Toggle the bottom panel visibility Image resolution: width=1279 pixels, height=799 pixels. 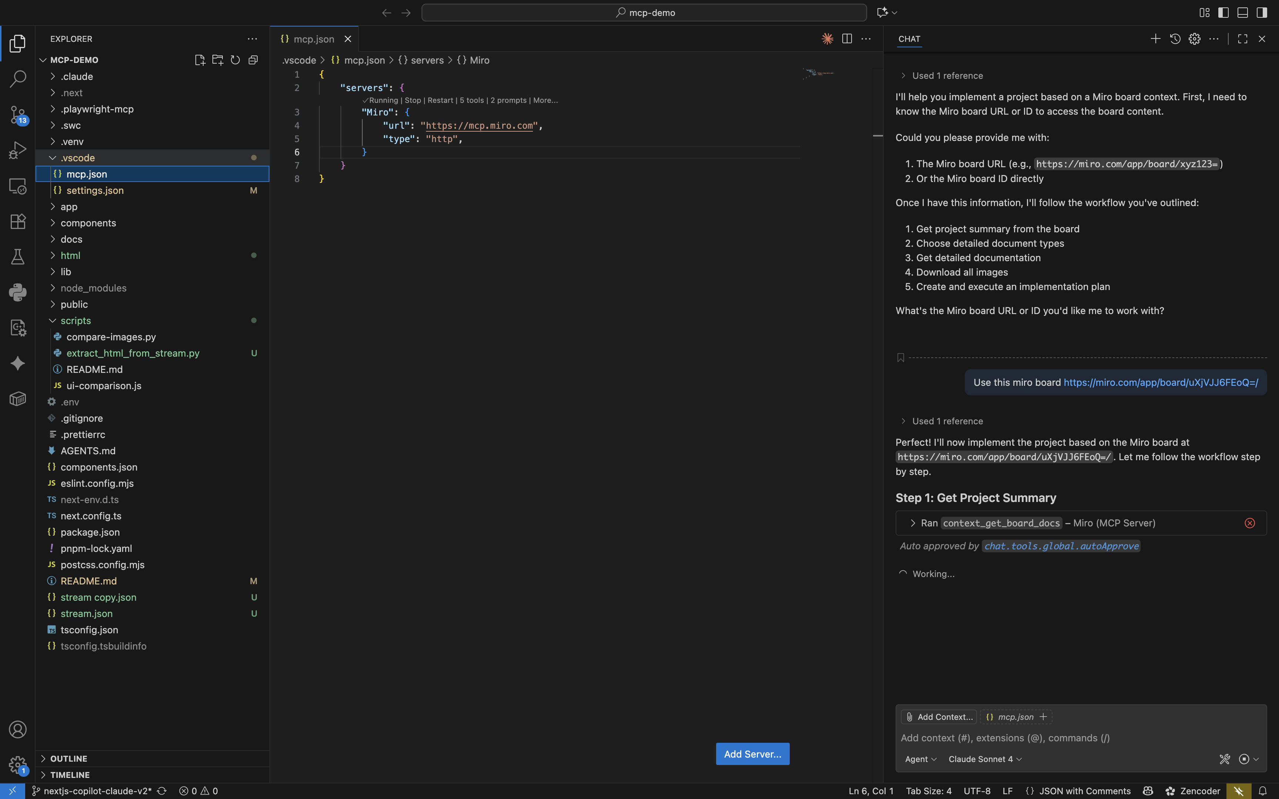1242,12
